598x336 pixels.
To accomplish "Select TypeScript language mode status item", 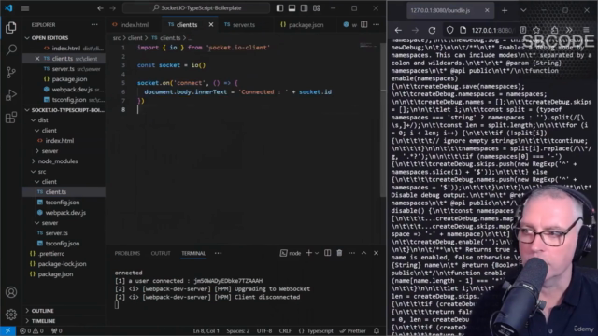I will [316, 331].
